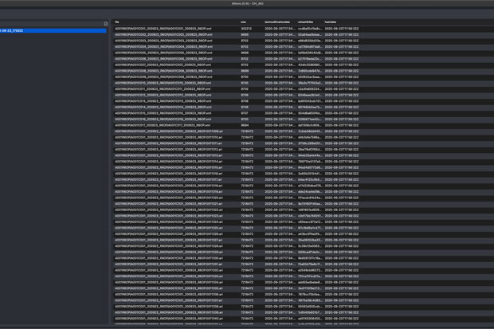Sort by the xxhash64be column header
Viewport: 494px width, 329px height.
click(306, 22)
